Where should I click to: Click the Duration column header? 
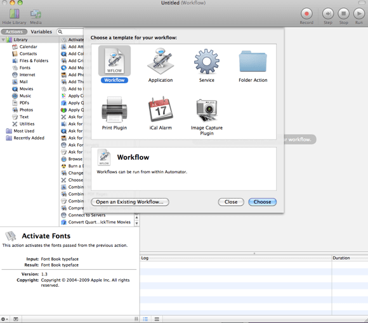pos(350,258)
